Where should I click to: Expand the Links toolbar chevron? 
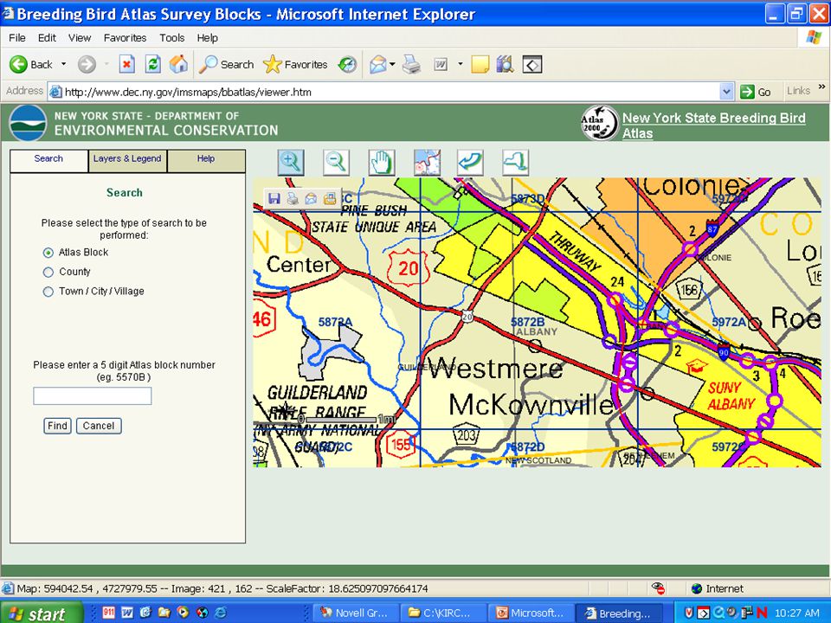(x=822, y=87)
